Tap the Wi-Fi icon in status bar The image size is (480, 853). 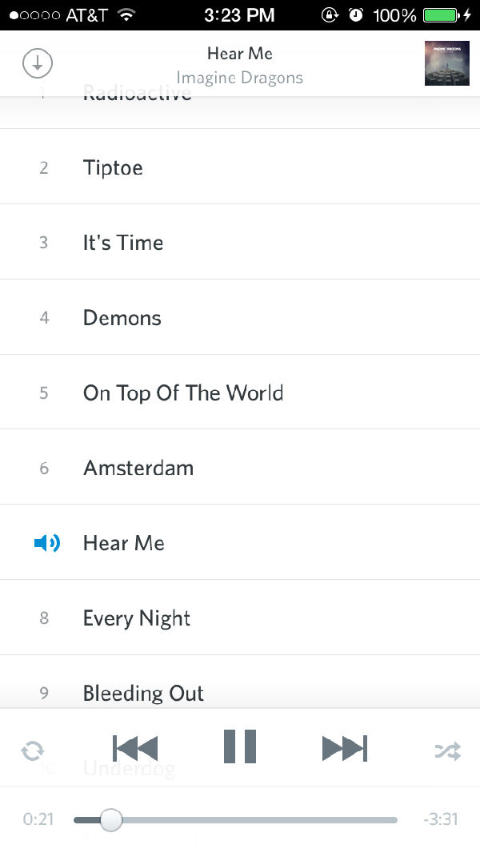(x=126, y=15)
